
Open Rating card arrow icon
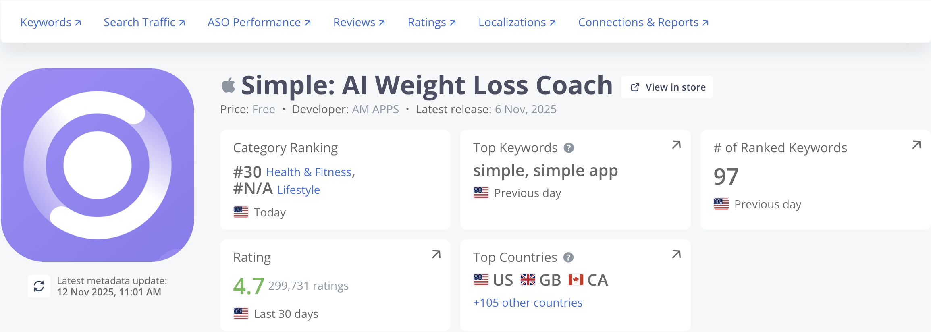[x=436, y=254]
